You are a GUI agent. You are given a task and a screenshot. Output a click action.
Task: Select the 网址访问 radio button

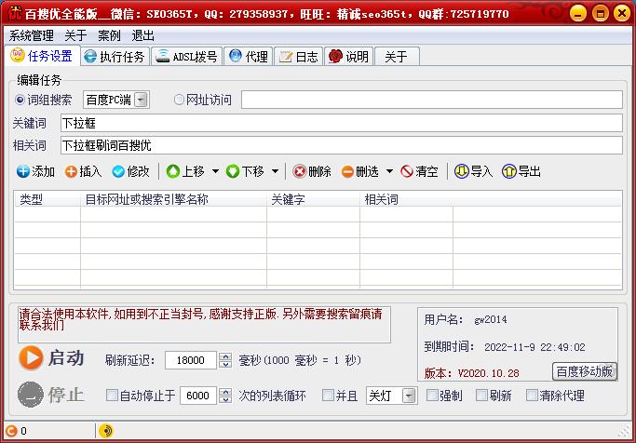tap(179, 100)
